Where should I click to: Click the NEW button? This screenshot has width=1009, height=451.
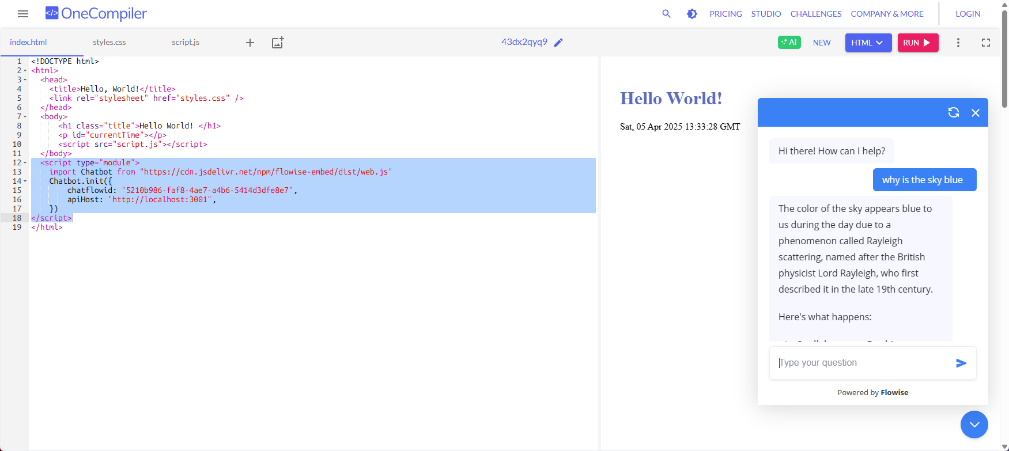click(822, 43)
